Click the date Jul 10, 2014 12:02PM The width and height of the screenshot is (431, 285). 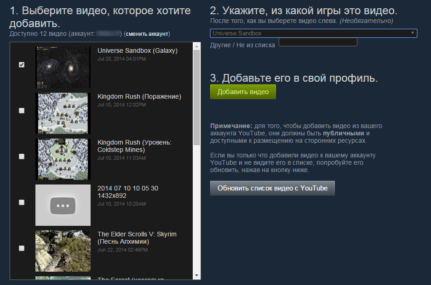pyautogui.click(x=122, y=105)
